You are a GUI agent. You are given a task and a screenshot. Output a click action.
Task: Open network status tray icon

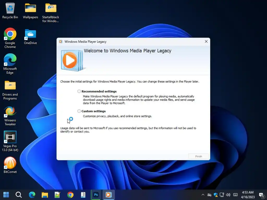[222, 195]
